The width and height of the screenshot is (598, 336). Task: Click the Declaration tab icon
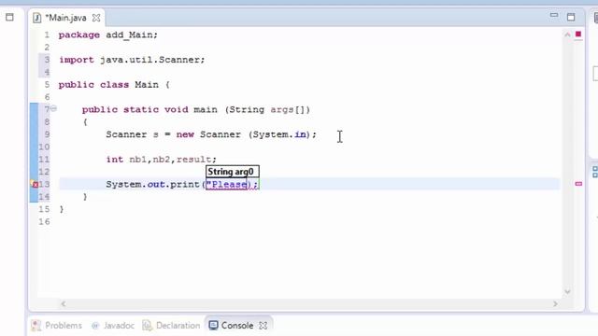(147, 326)
